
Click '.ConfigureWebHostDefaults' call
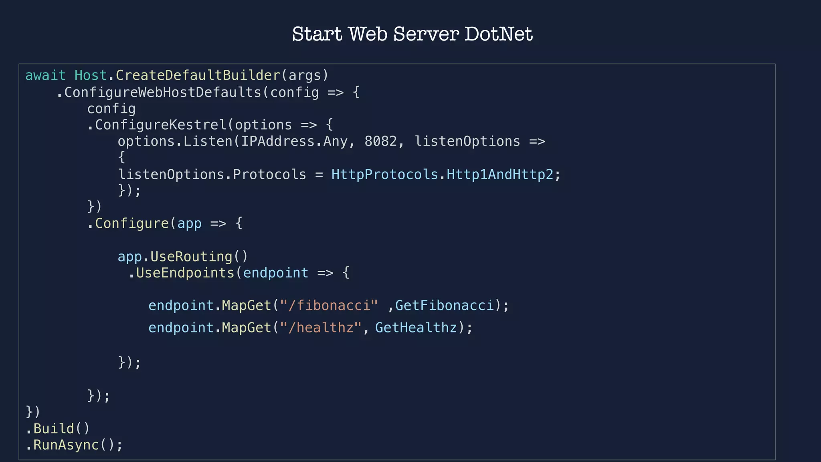159,93
